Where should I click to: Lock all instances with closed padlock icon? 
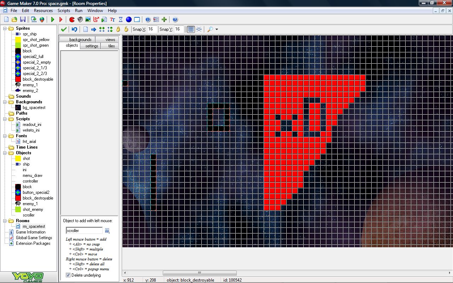coord(118,29)
